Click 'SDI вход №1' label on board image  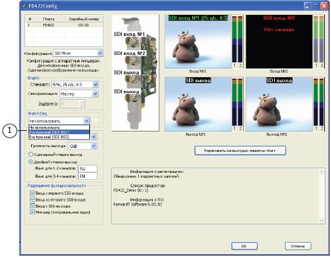pyautogui.click(x=129, y=34)
